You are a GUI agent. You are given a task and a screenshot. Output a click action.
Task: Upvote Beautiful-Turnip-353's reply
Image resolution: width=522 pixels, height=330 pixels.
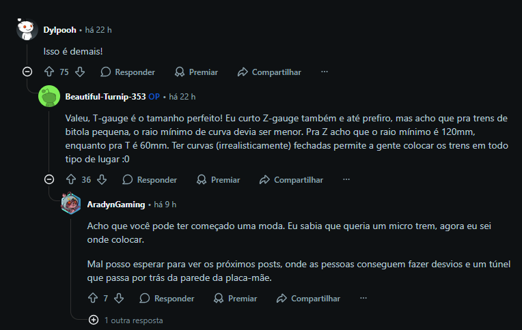[x=70, y=180]
